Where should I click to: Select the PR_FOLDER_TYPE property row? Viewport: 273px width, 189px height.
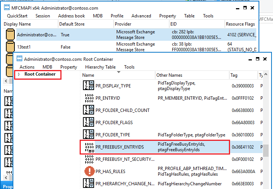(x=172, y=135)
